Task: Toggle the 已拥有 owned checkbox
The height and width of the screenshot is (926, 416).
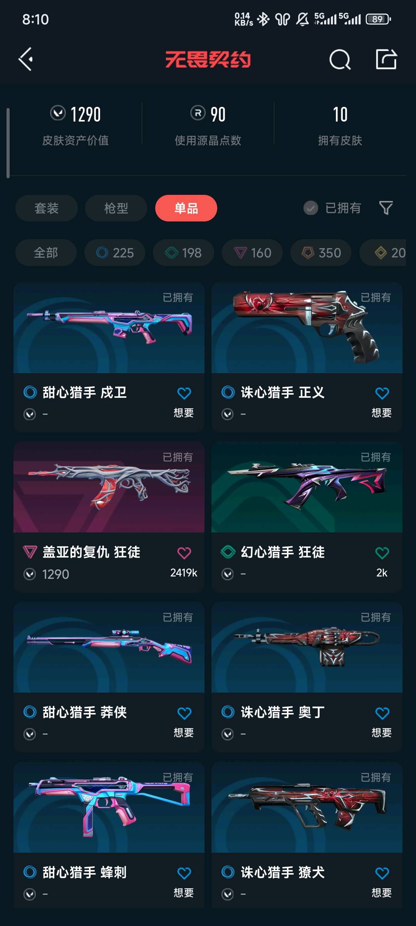Action: click(x=311, y=208)
